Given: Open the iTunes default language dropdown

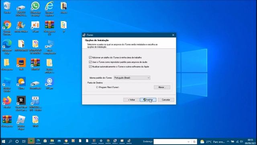Looking at the screenshot, I should click(132, 78).
